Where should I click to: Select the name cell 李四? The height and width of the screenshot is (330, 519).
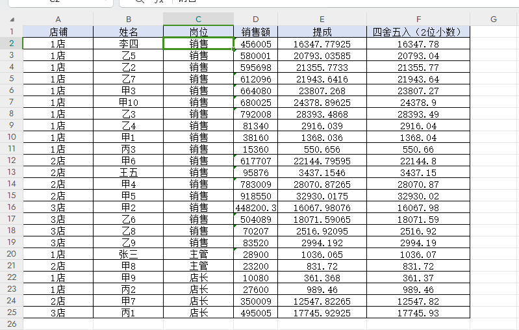click(129, 44)
